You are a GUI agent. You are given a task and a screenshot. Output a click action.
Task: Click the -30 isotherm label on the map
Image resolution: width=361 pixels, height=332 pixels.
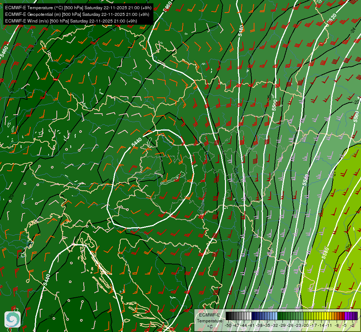tap(51, 317)
